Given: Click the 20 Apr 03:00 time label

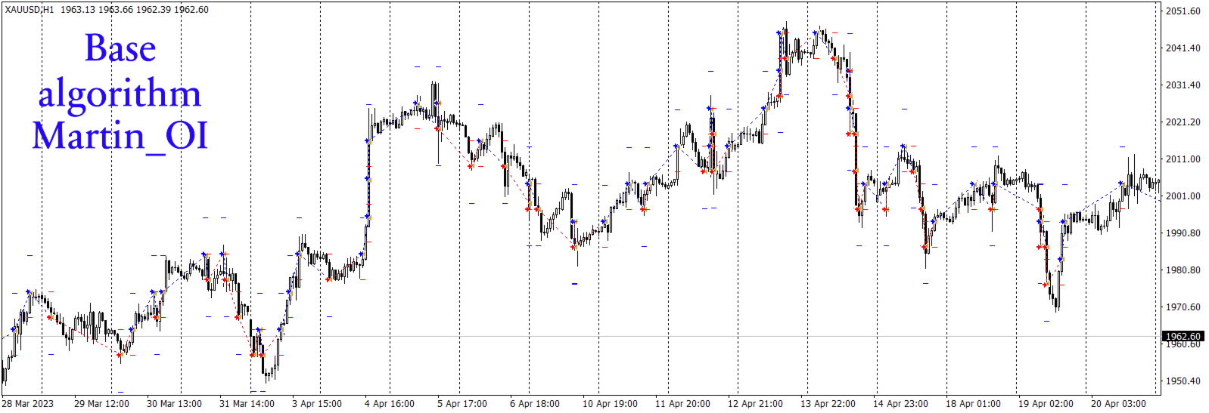Looking at the screenshot, I should click(x=1118, y=404).
